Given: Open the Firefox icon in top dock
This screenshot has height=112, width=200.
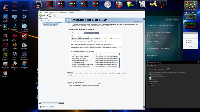Looking at the screenshot, I should (x=119, y=4).
